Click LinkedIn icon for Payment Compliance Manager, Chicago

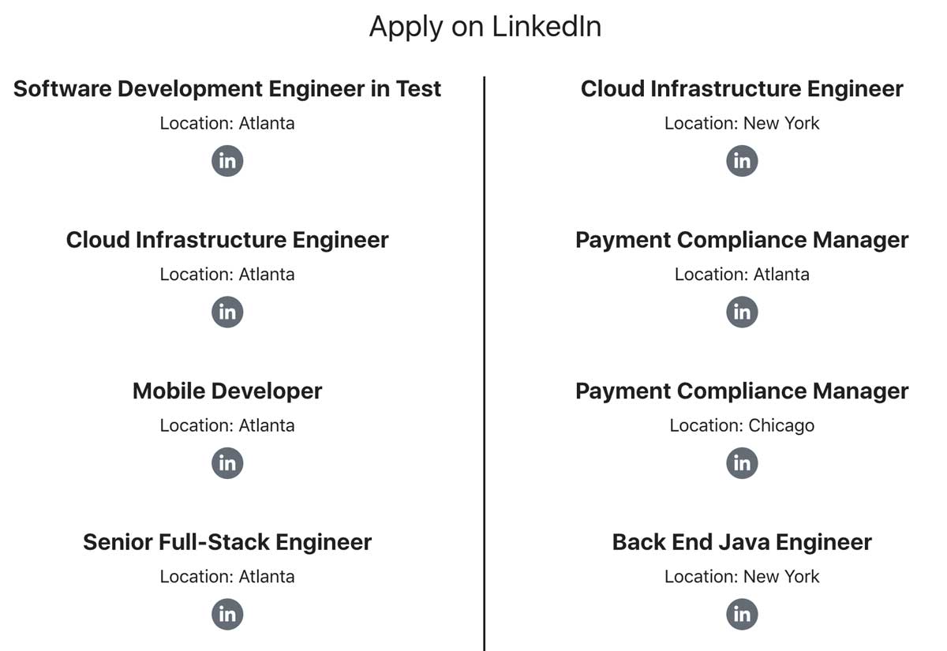click(742, 463)
